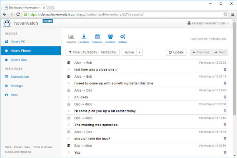Select Alice's Phone device
The image size is (237, 158).
click(x=31, y=51)
